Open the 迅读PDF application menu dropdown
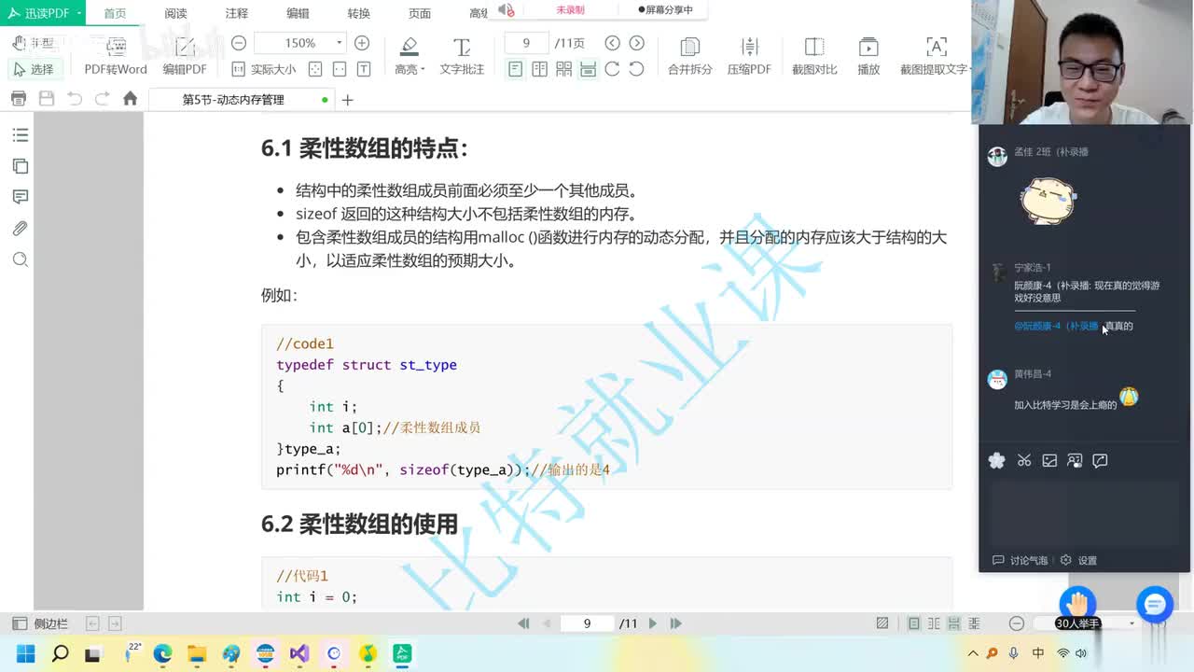Screen dimensions: 1194x672 43,13
